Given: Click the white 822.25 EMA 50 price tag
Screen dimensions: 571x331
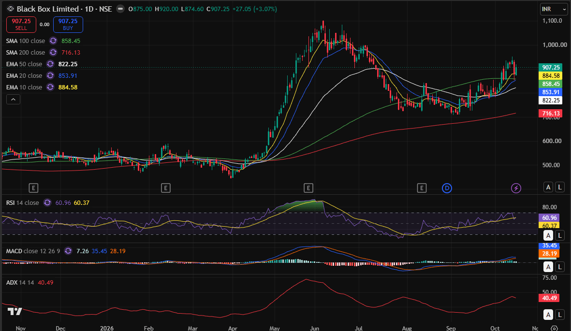Looking at the screenshot, I should tap(550, 101).
